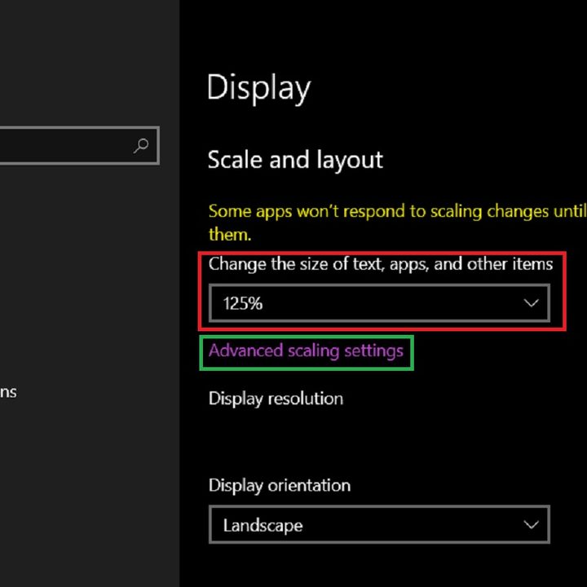Click the Display resolution label
This screenshot has height=587, width=587.
pyautogui.click(x=276, y=399)
